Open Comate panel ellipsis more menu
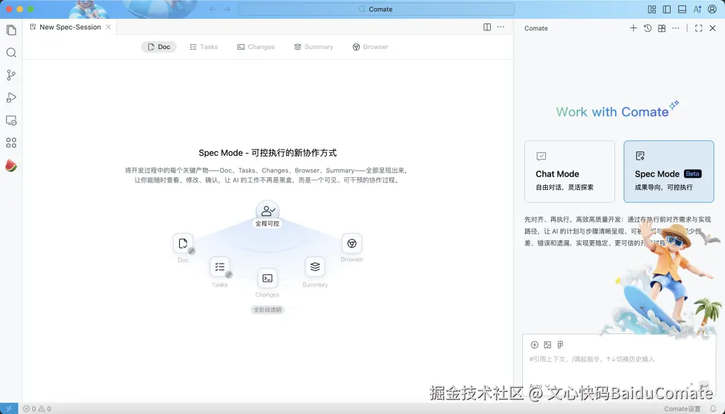Image resolution: width=725 pixels, height=414 pixels. 675,28
